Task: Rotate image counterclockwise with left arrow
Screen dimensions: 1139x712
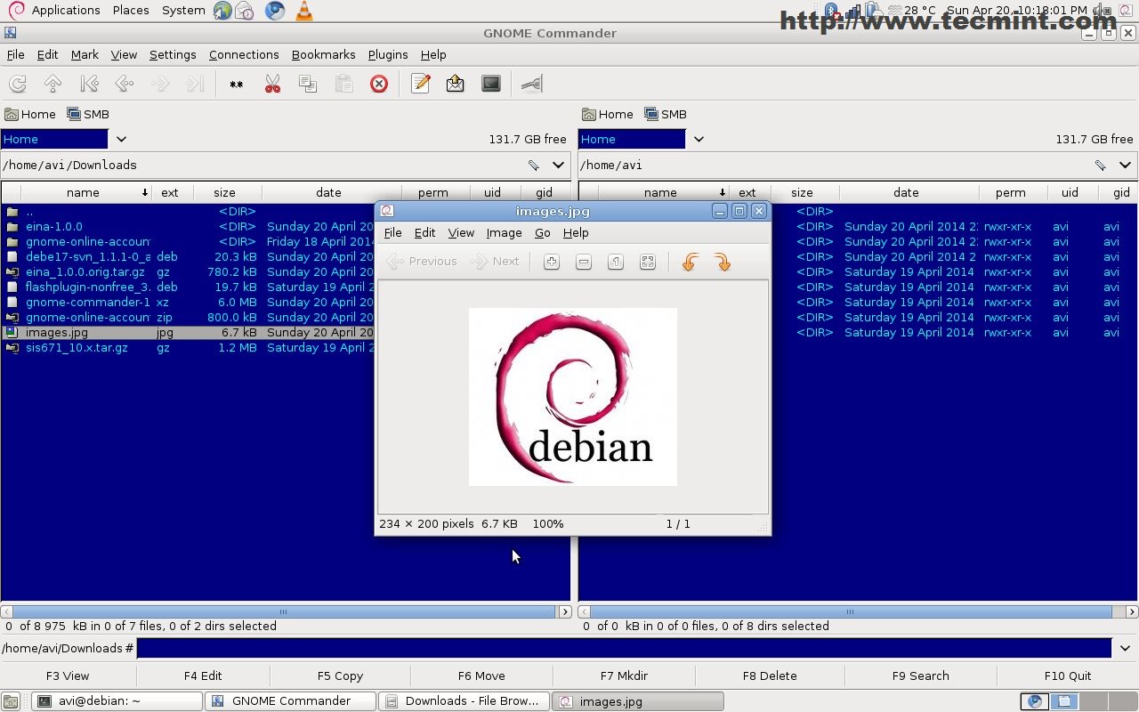Action: point(690,262)
